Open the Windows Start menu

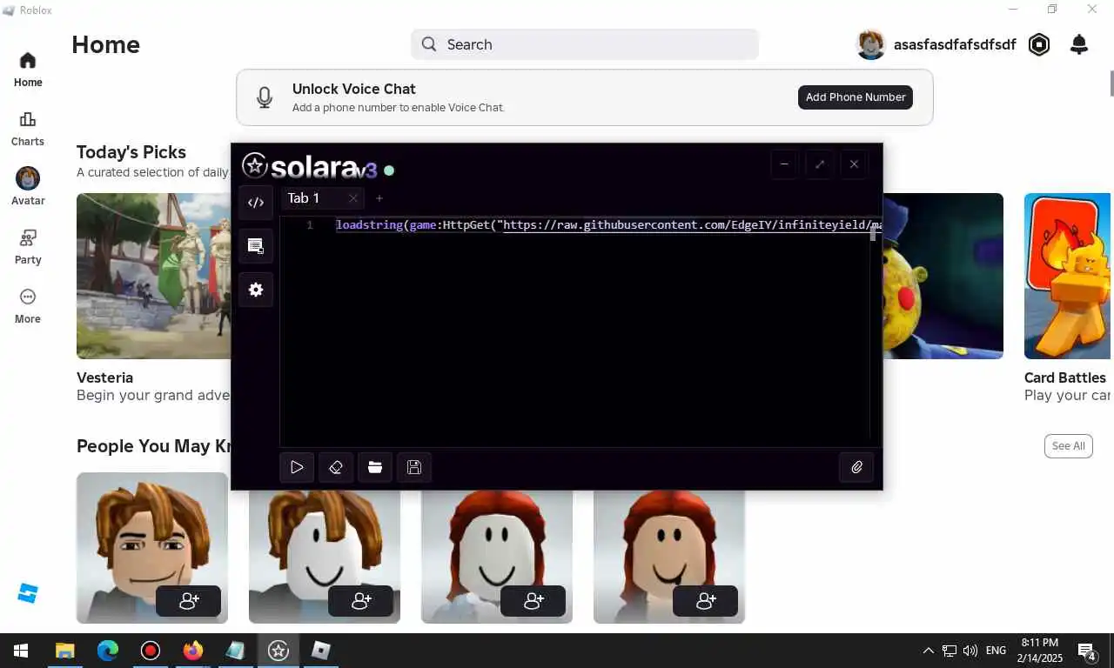click(x=21, y=651)
